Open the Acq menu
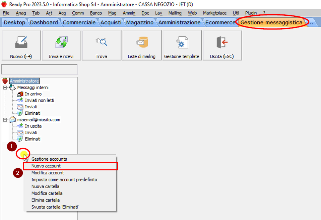This screenshot has height=220, width=321. 62,13
